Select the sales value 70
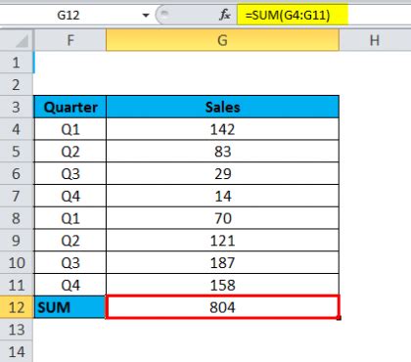The height and width of the screenshot is (362, 411). pos(223,218)
